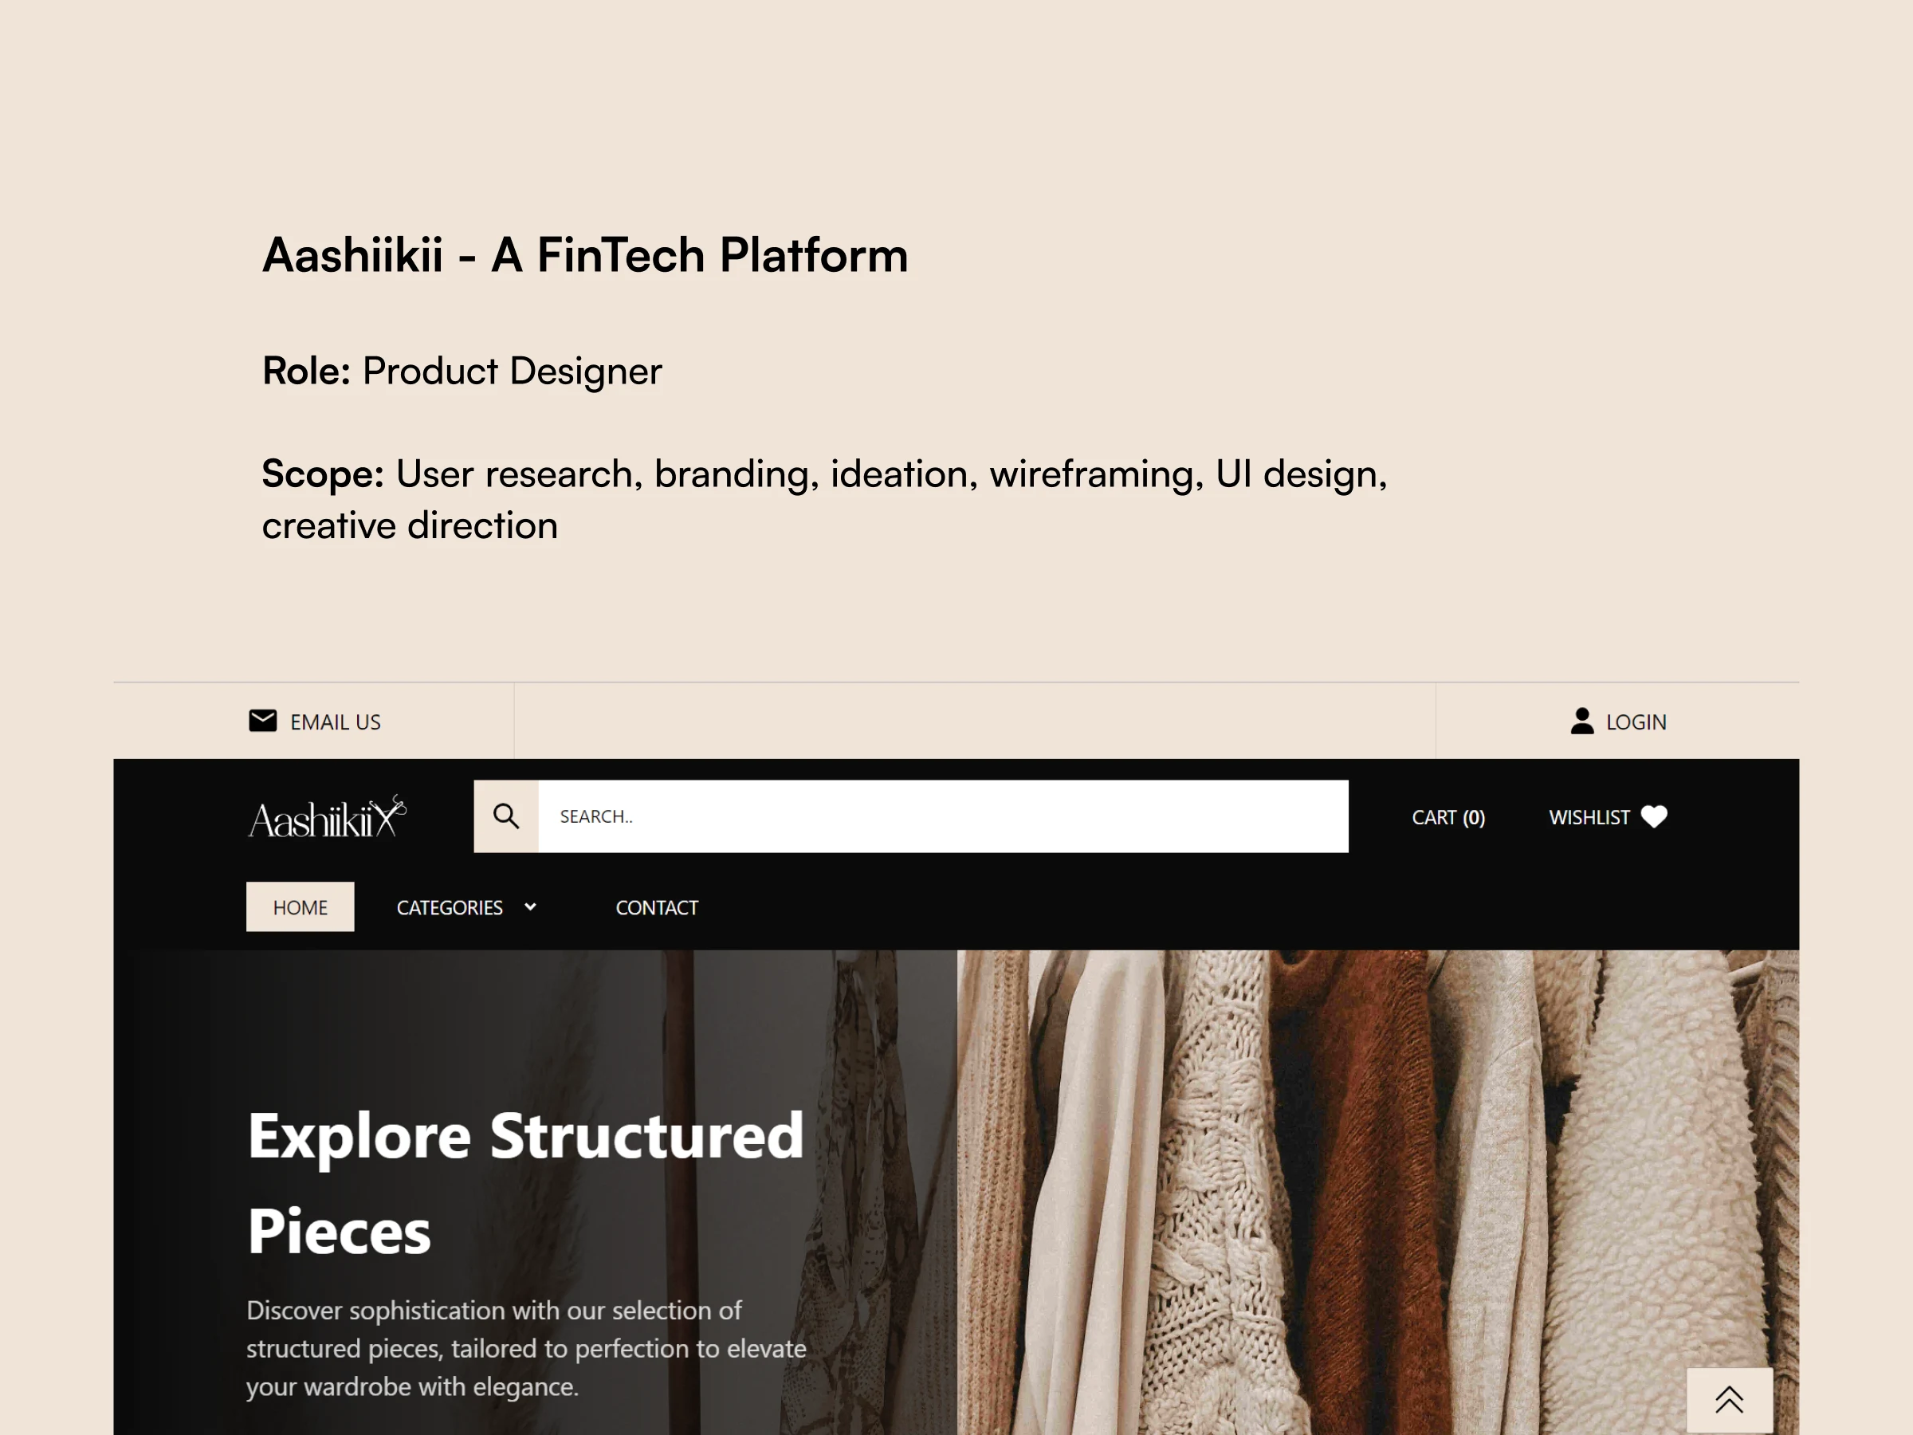
Task: Click the "Role: Product Designer" line
Action: 462,371
